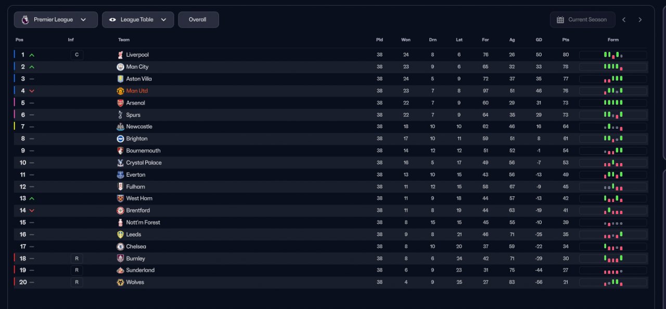The width and height of the screenshot is (666, 309).
Task: Open the Premier League competition dropdown
Action: click(x=56, y=20)
